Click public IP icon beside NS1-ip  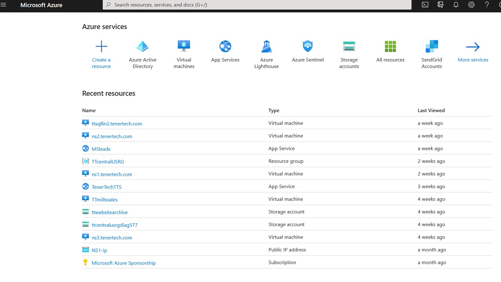(x=85, y=250)
